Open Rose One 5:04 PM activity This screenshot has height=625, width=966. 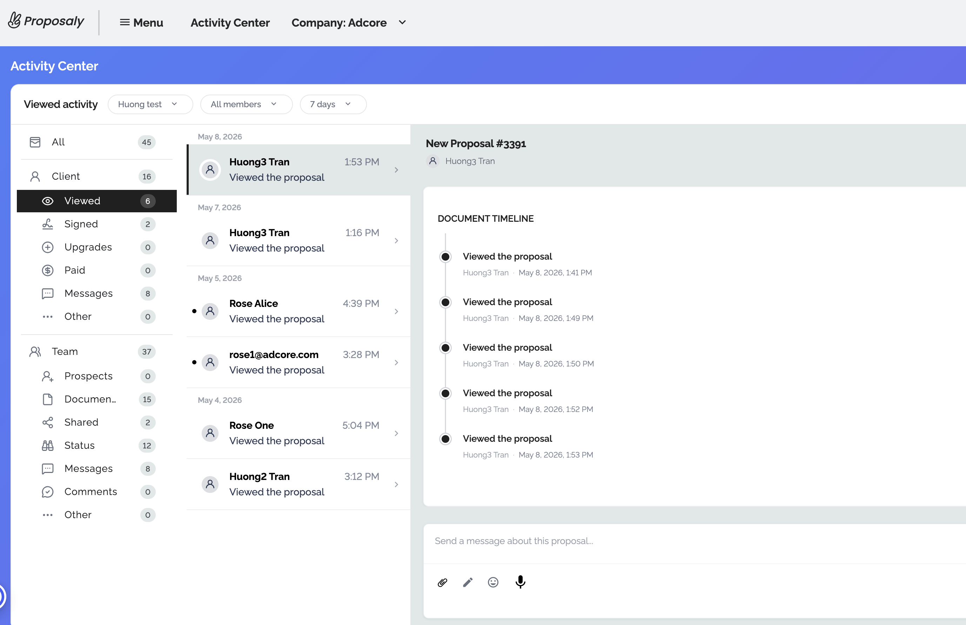click(x=299, y=433)
